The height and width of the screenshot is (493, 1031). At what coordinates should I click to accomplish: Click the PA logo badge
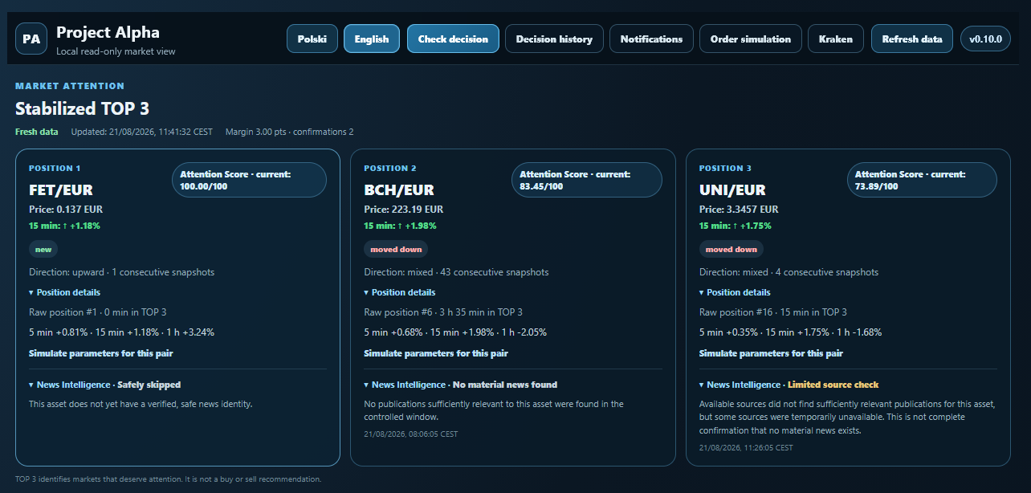(x=31, y=39)
